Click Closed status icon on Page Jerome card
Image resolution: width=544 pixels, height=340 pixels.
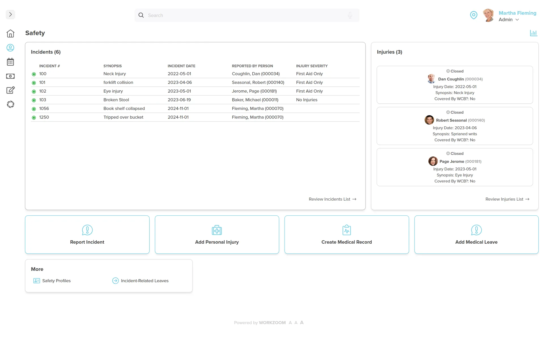point(448,153)
